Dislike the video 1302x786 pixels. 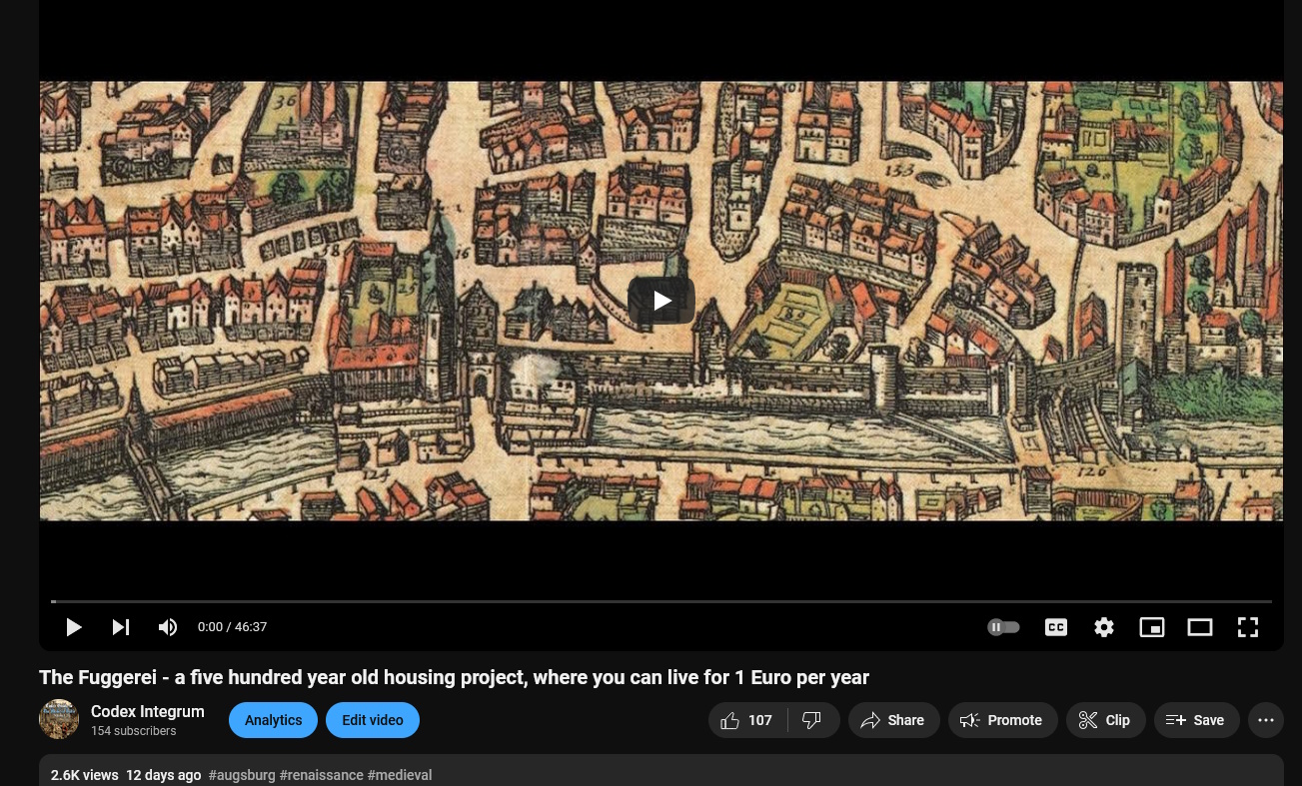811,720
